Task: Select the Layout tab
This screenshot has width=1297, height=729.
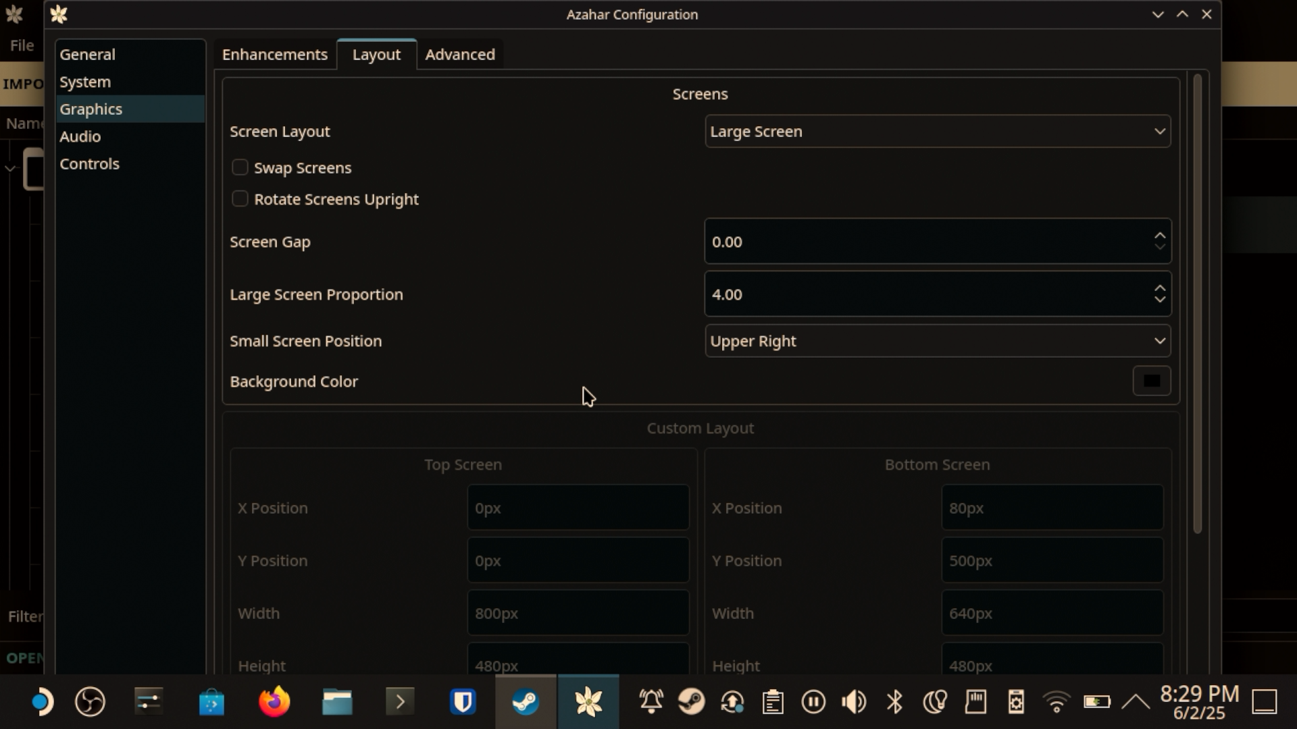Action: 376,54
